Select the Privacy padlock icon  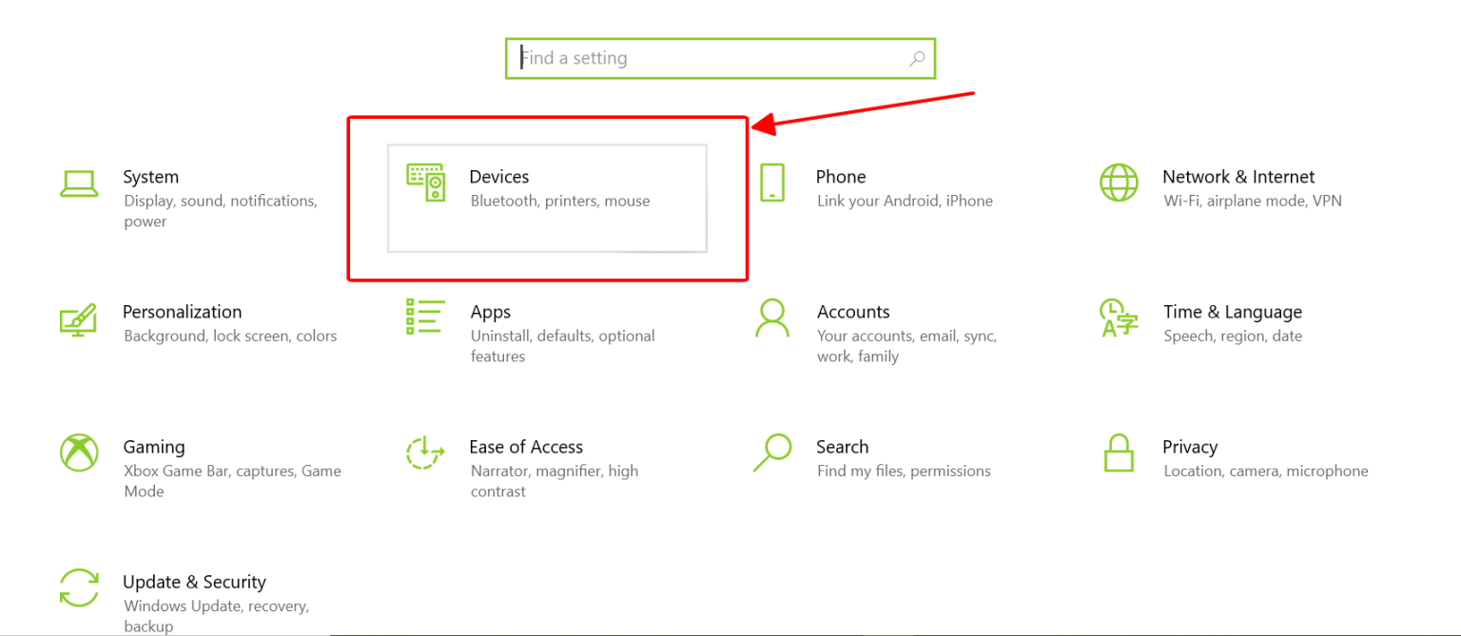pos(1119,453)
